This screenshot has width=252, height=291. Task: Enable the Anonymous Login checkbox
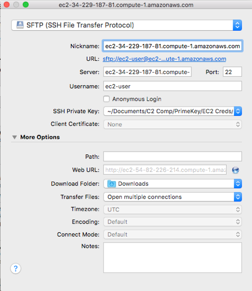tap(106, 99)
